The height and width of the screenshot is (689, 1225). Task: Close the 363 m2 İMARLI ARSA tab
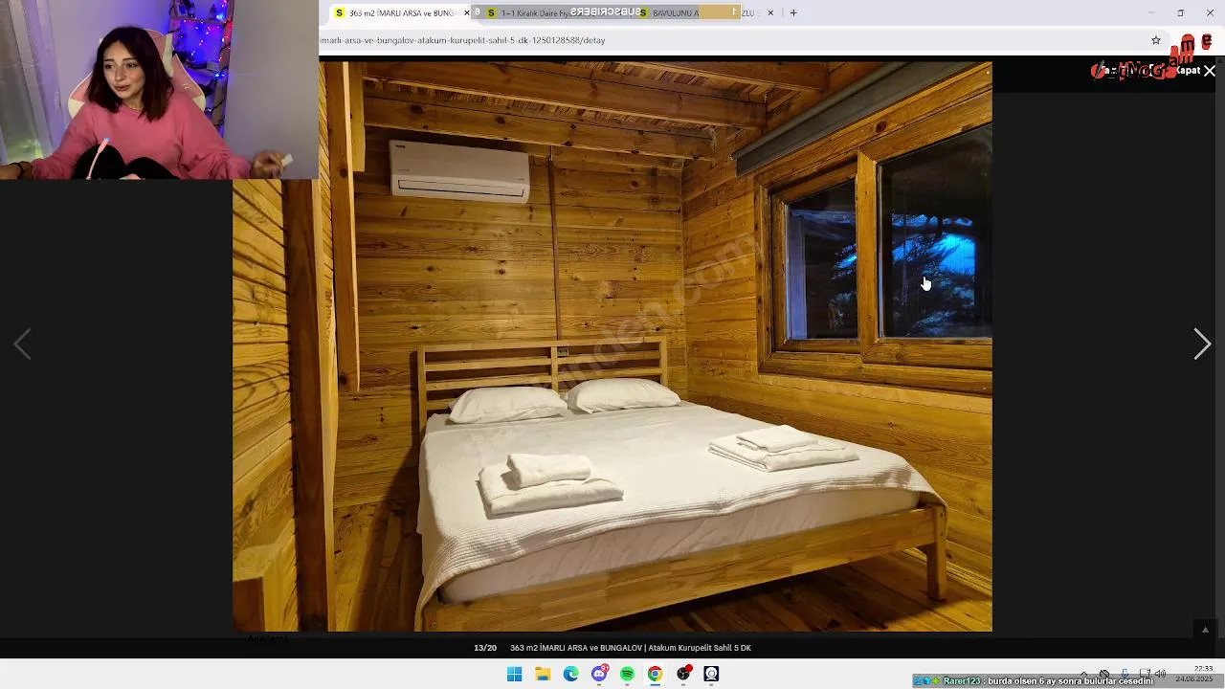click(x=467, y=12)
